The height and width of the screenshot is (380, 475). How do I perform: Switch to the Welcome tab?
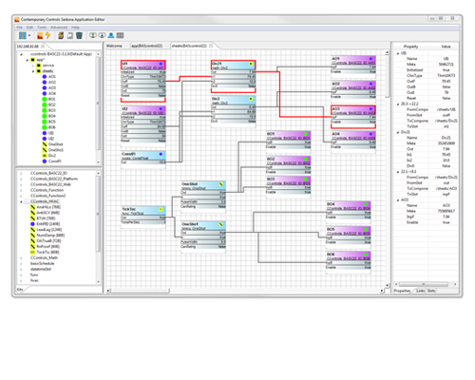pos(114,46)
